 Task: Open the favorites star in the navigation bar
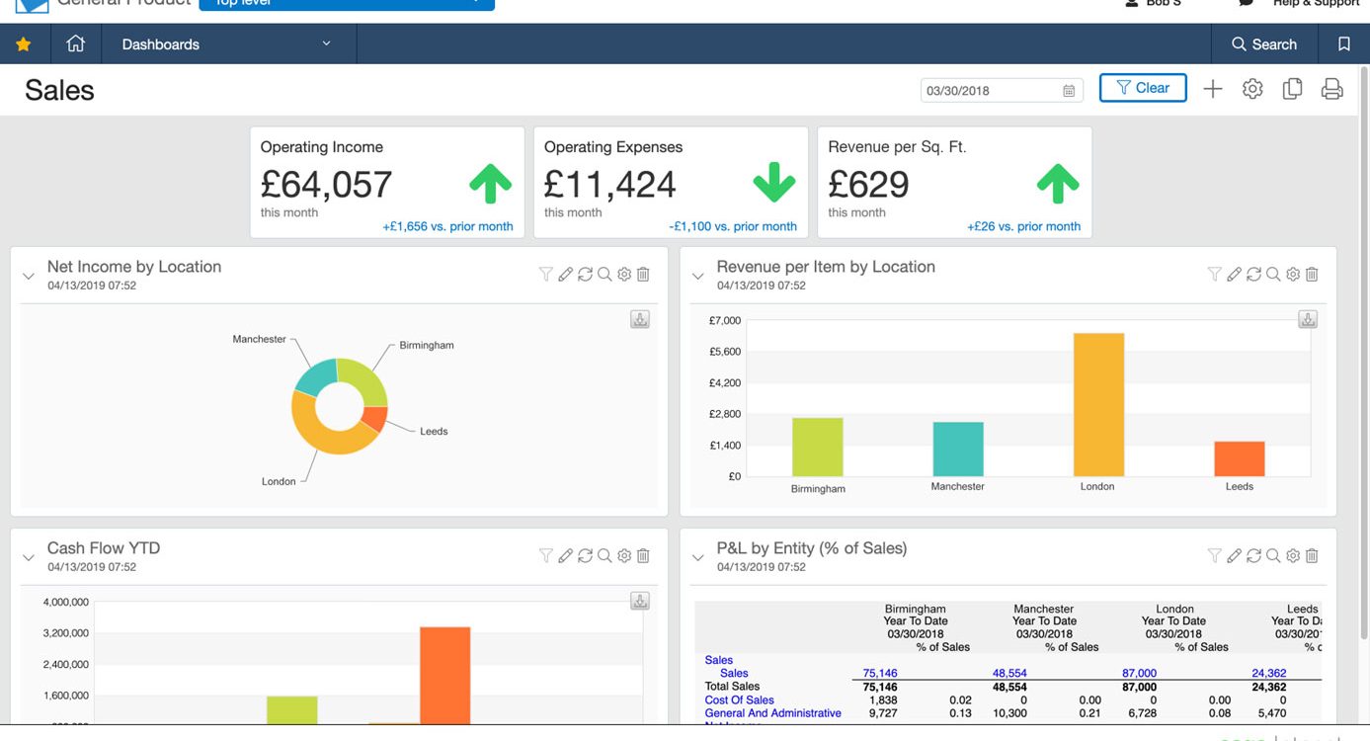click(24, 44)
